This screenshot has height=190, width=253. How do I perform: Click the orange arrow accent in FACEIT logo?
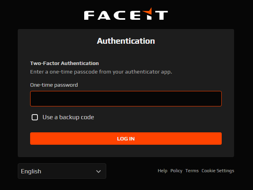pyautogui.click(x=148, y=11)
